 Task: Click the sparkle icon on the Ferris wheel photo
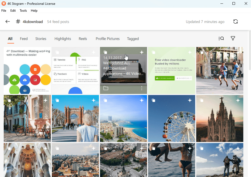(190, 100)
